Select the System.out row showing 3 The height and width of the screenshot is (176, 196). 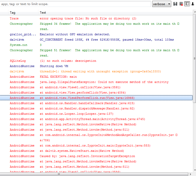click(x=96, y=45)
